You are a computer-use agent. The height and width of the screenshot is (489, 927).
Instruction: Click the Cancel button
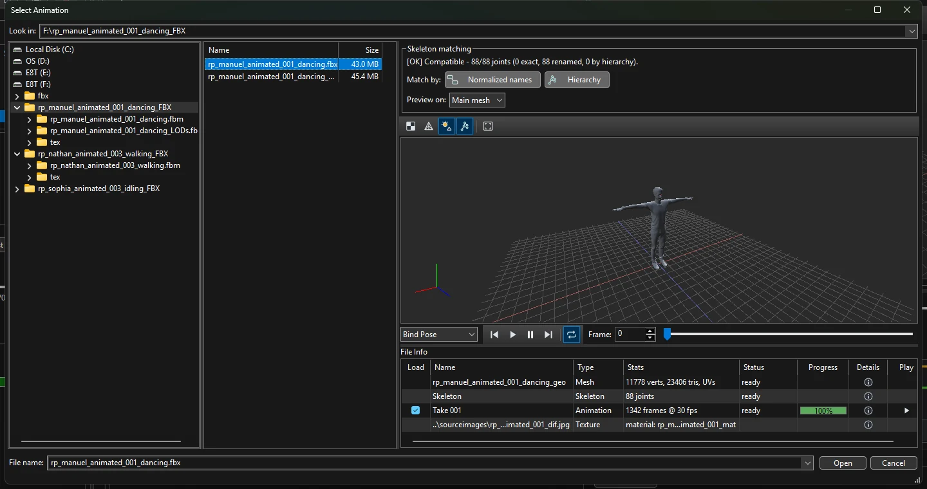894,463
